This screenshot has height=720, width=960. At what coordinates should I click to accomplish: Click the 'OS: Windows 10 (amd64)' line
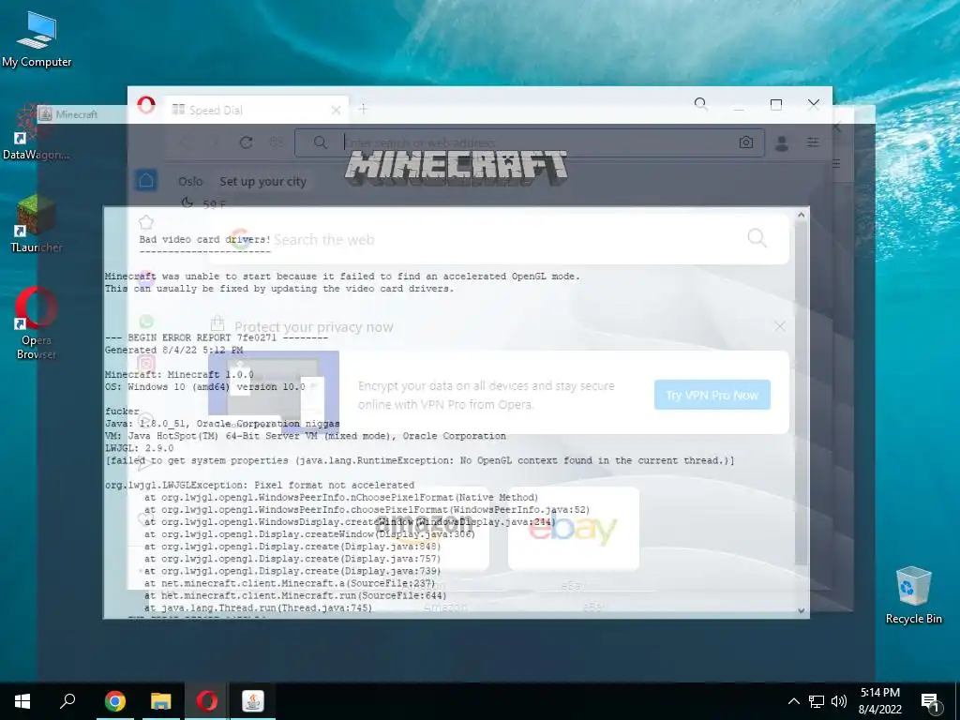pos(205,387)
